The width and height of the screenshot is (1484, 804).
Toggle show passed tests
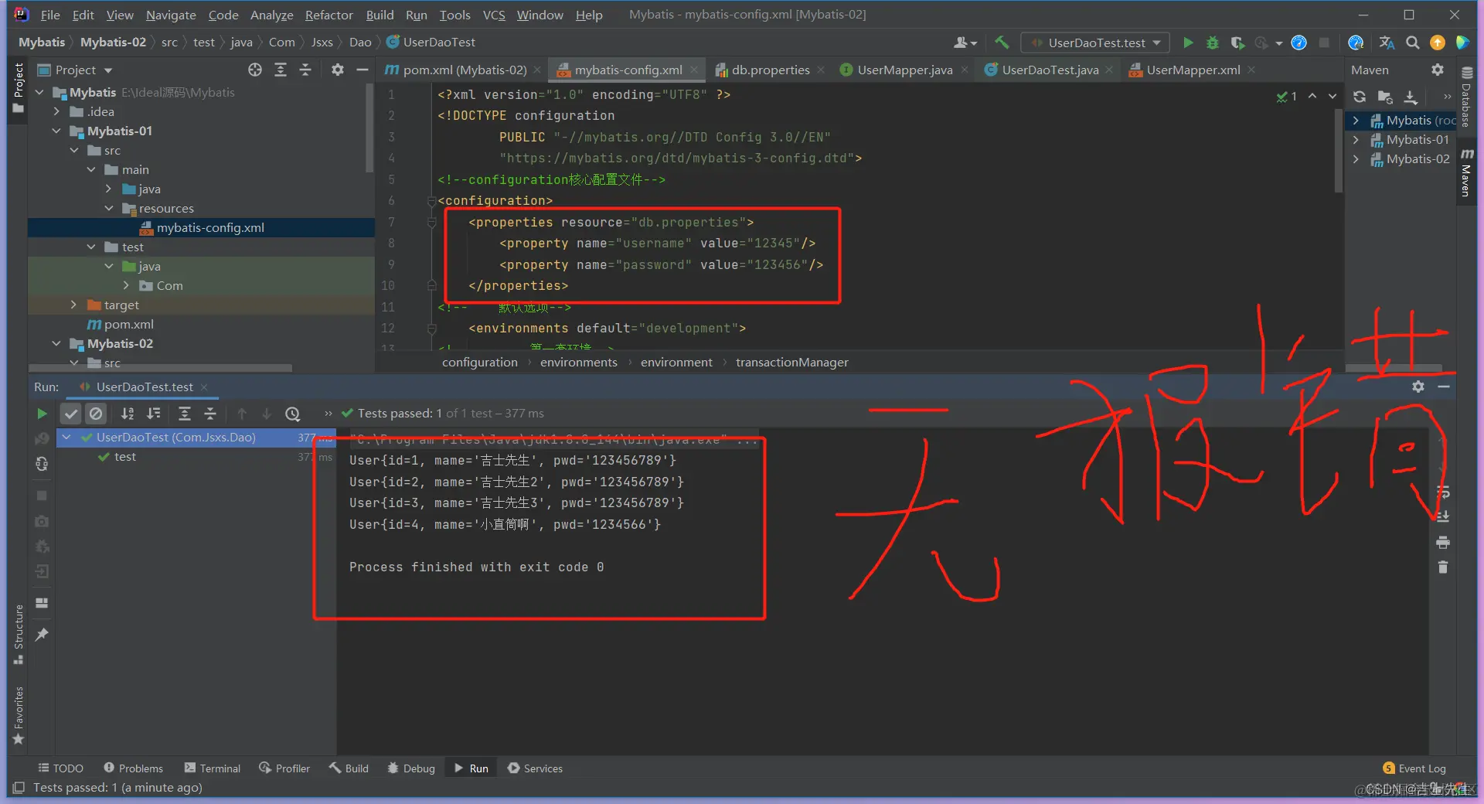(x=71, y=414)
